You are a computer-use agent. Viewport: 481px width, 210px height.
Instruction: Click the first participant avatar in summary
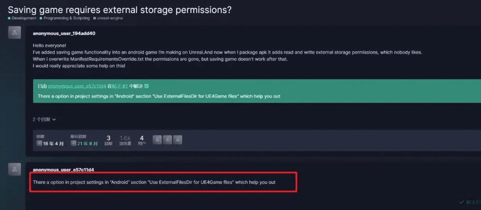(x=157, y=140)
